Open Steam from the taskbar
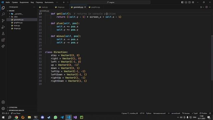Viewport: 213px width, 120px height. (49, 117)
